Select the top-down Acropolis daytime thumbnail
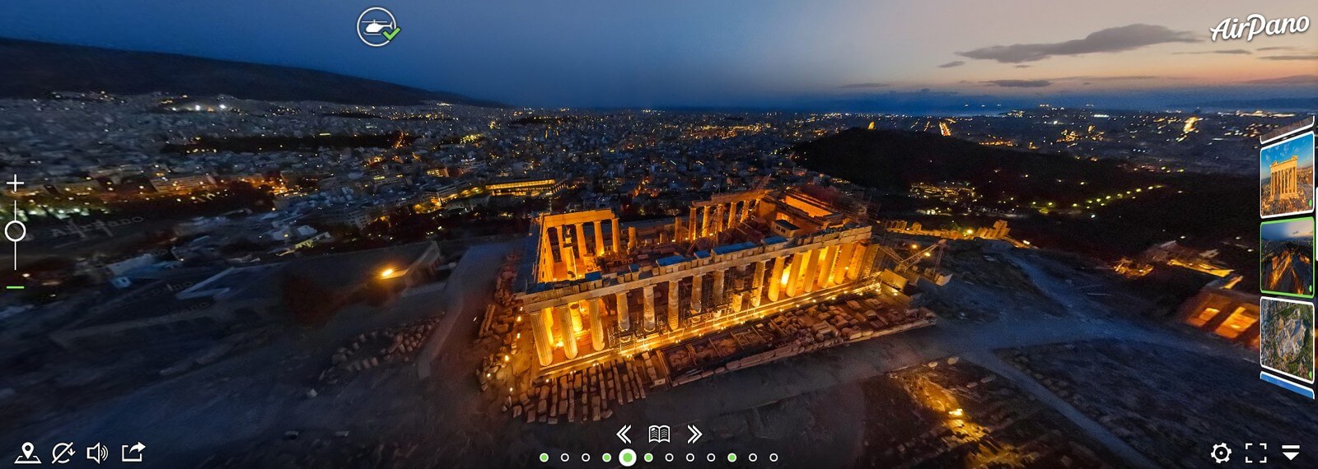Image resolution: width=1318 pixels, height=469 pixels. click(1287, 339)
